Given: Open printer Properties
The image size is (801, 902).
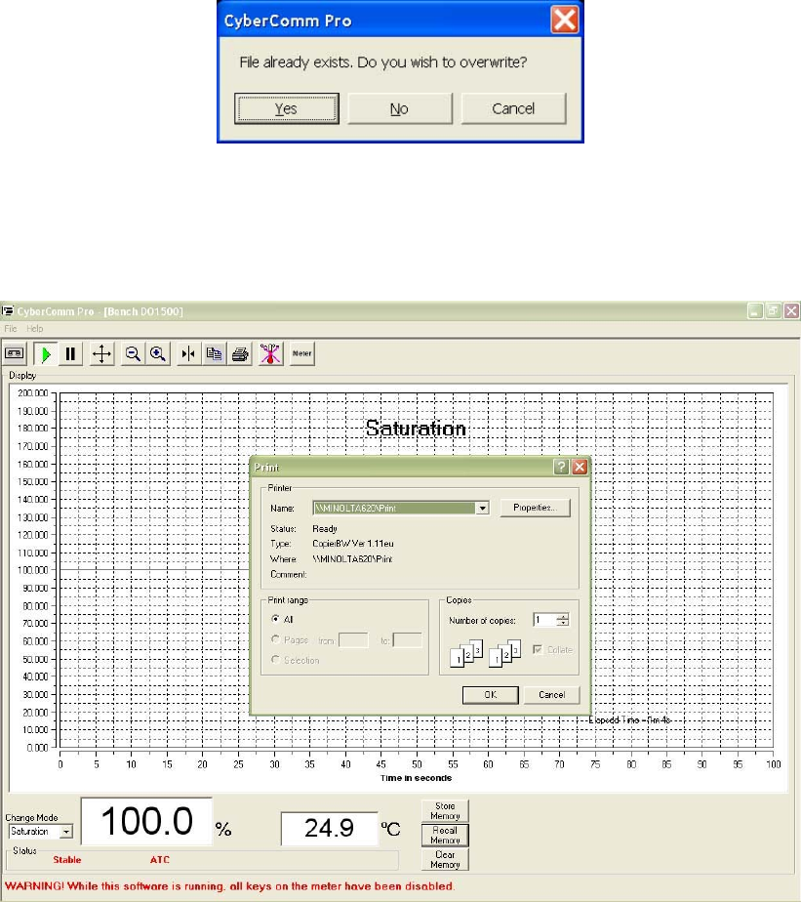Looking at the screenshot, I should tap(535, 508).
